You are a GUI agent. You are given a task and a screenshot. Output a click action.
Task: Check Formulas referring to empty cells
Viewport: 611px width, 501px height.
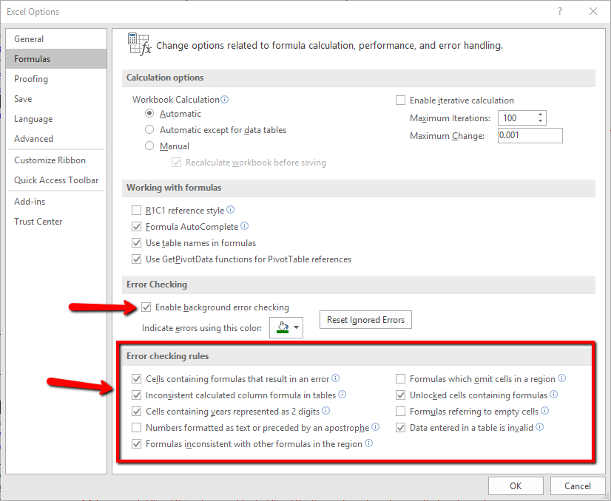pyautogui.click(x=400, y=411)
